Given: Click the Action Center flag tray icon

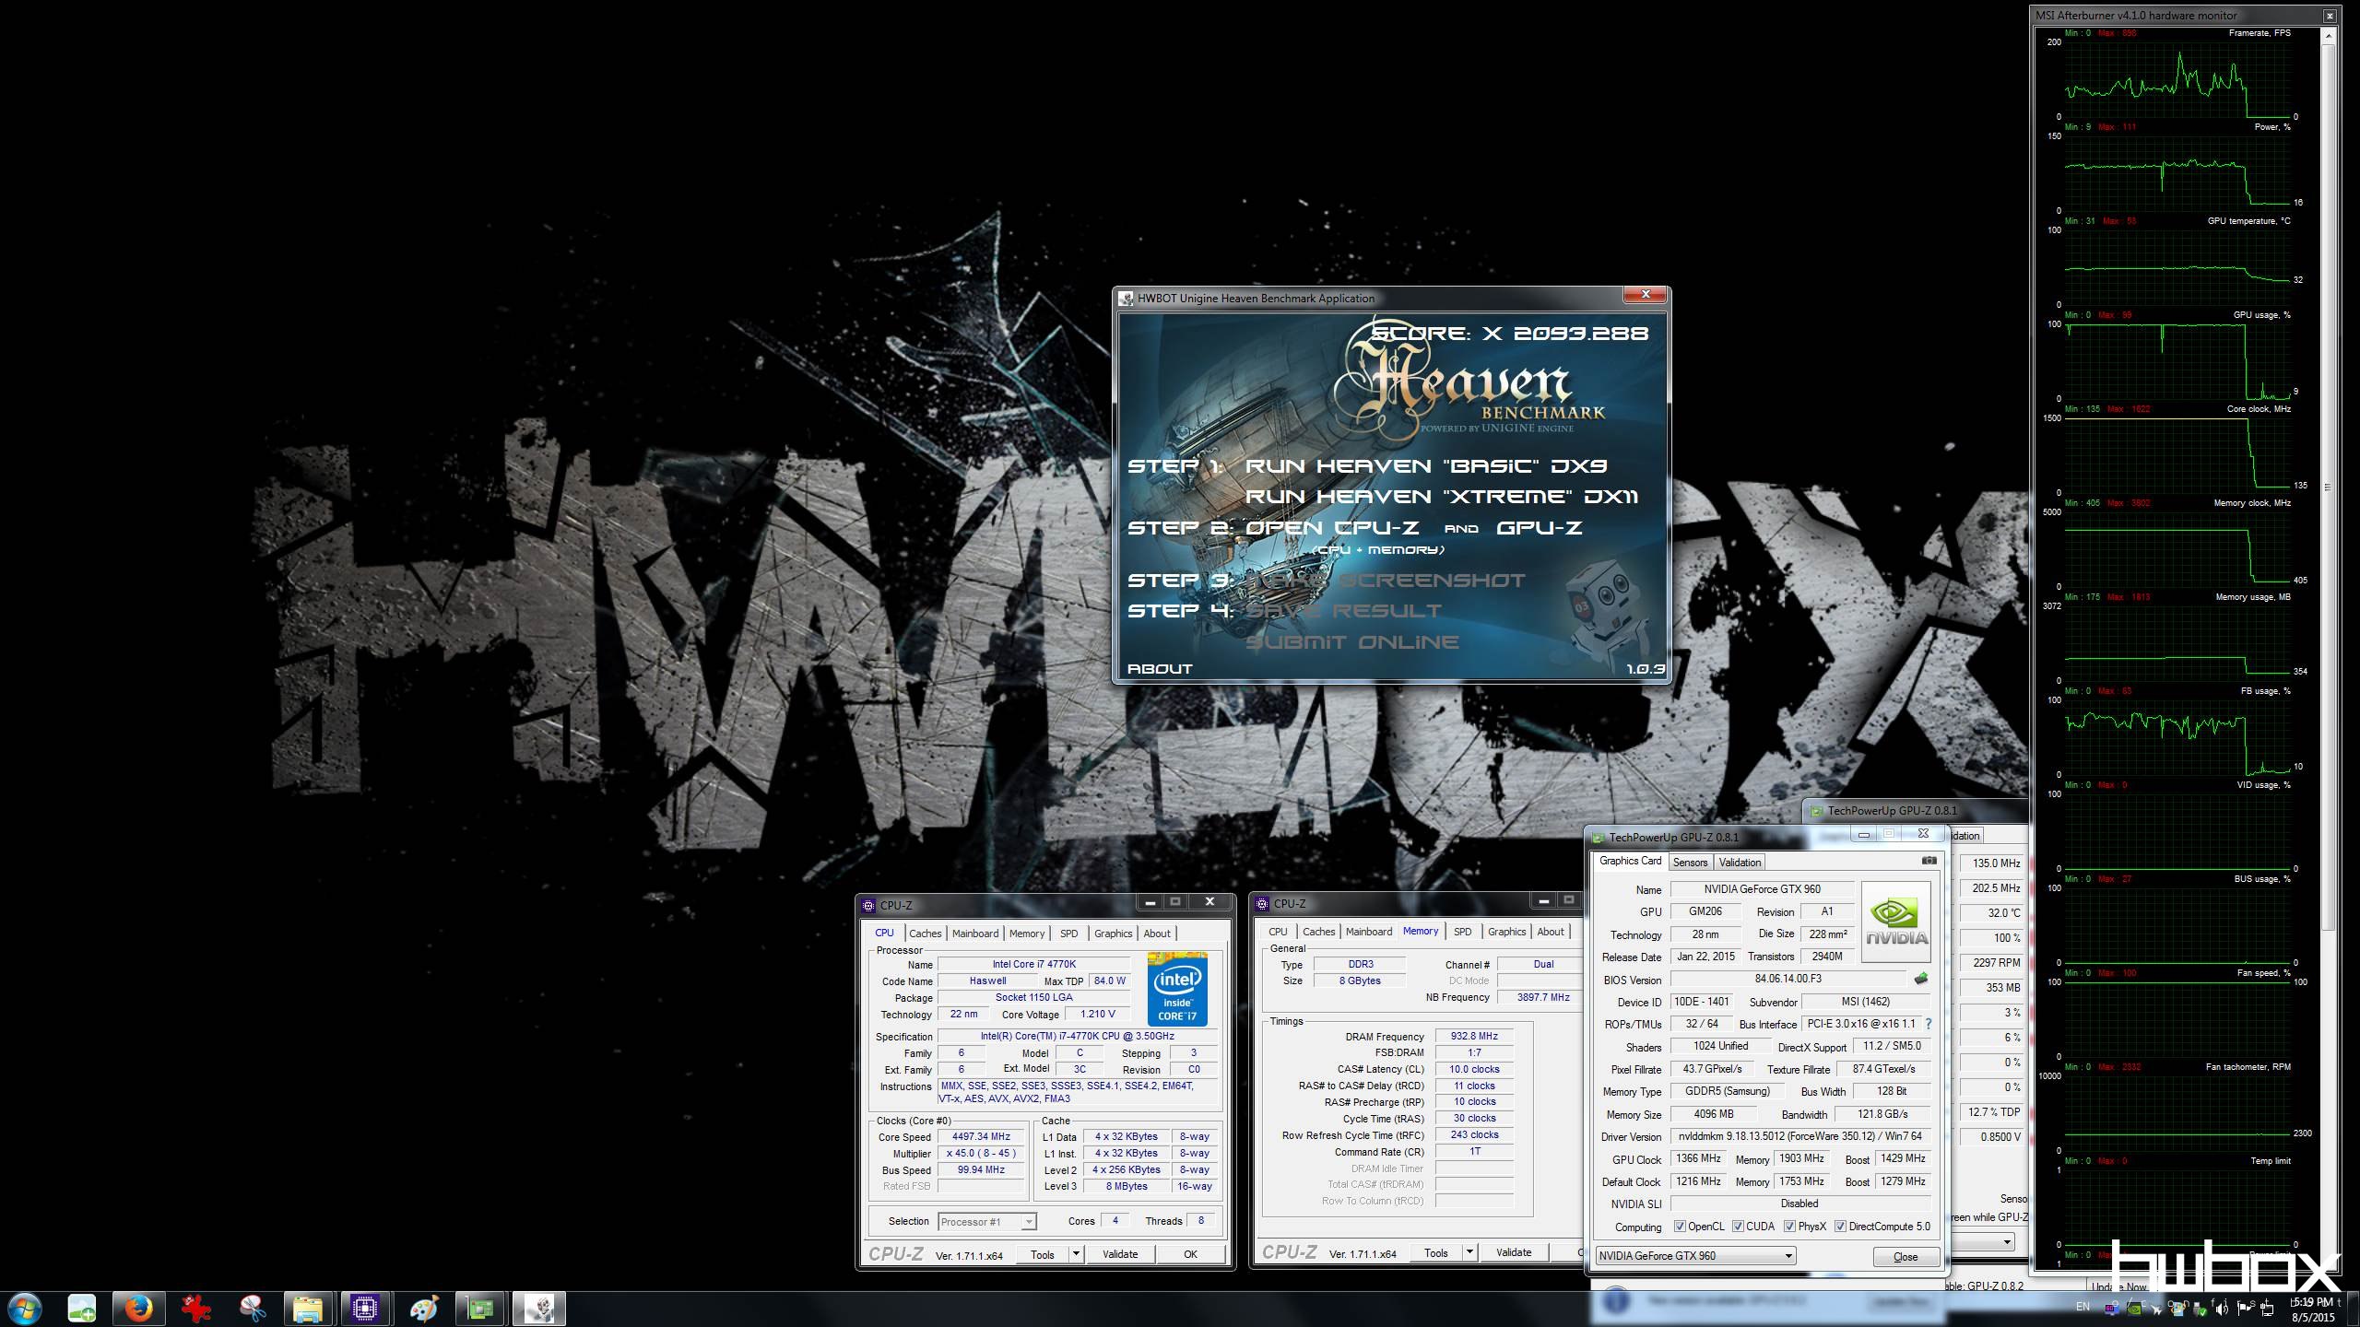Looking at the screenshot, I should (2246, 1309).
